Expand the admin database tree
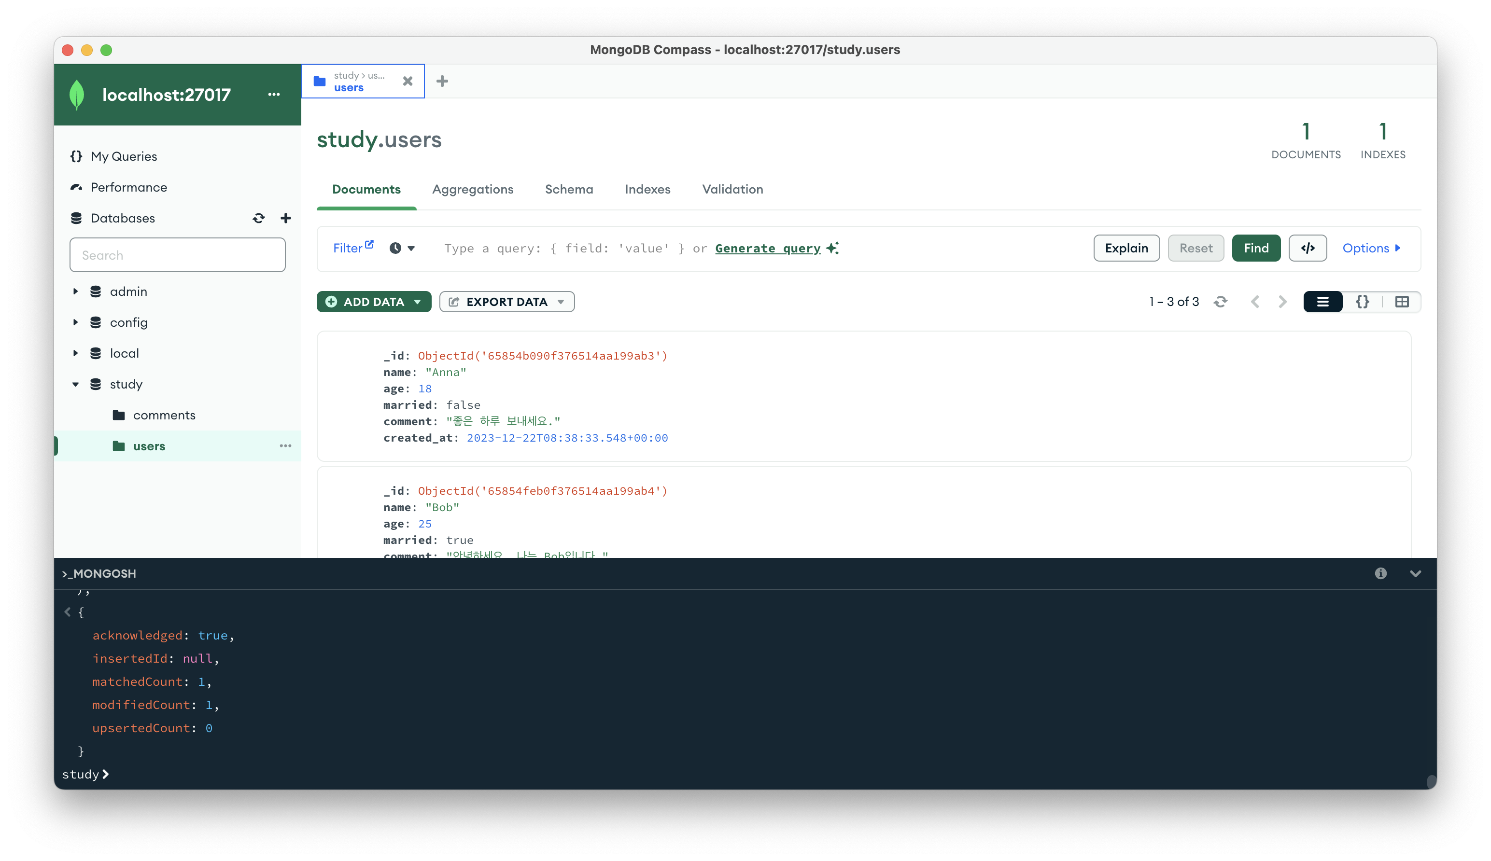The height and width of the screenshot is (861, 1491). pos(76,292)
